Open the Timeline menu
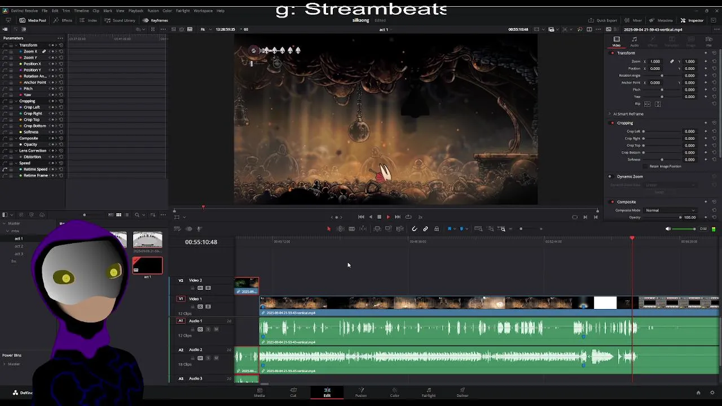The height and width of the screenshot is (406, 722). click(x=81, y=11)
